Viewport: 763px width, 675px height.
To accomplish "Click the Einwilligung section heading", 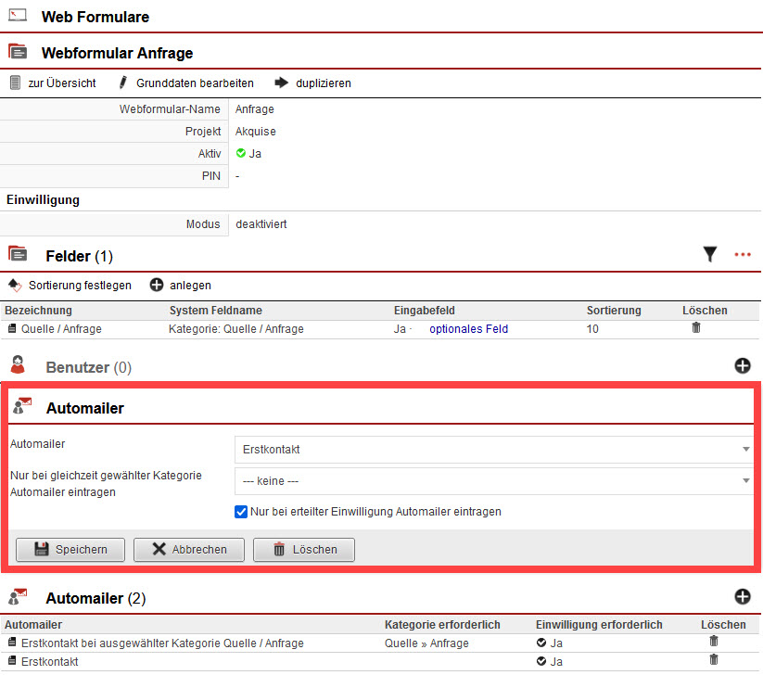I will (x=43, y=200).
